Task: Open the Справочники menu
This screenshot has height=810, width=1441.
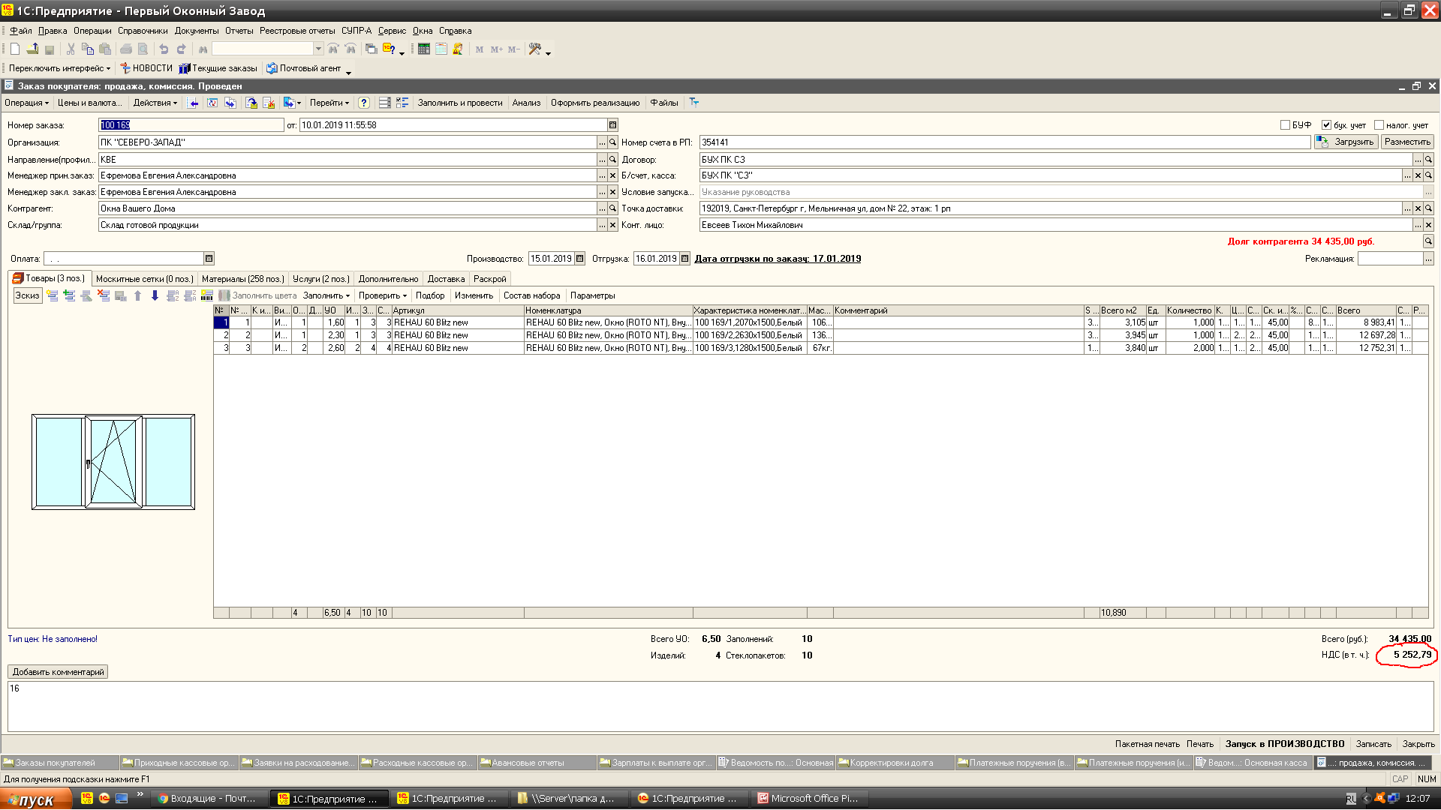Action: coord(143,31)
